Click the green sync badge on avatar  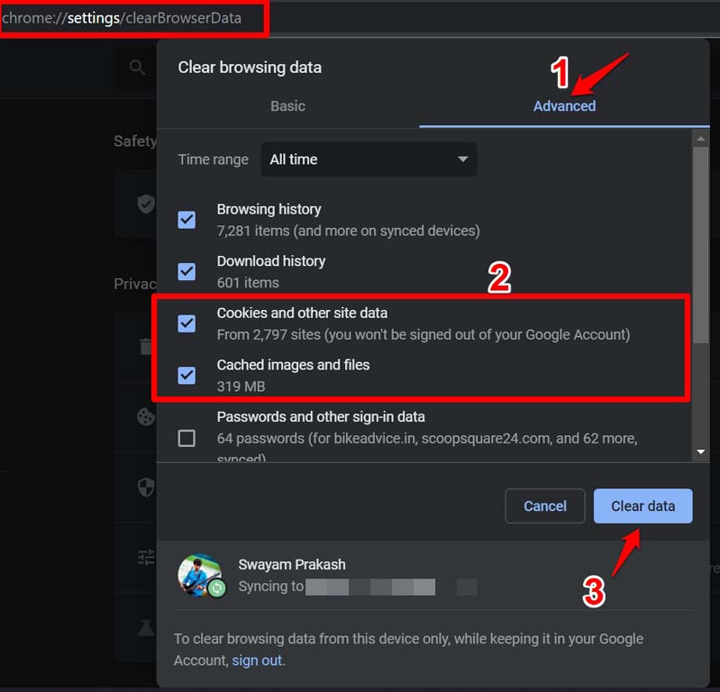click(216, 588)
